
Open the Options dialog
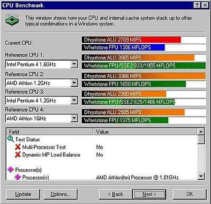pyautogui.click(x=61, y=194)
